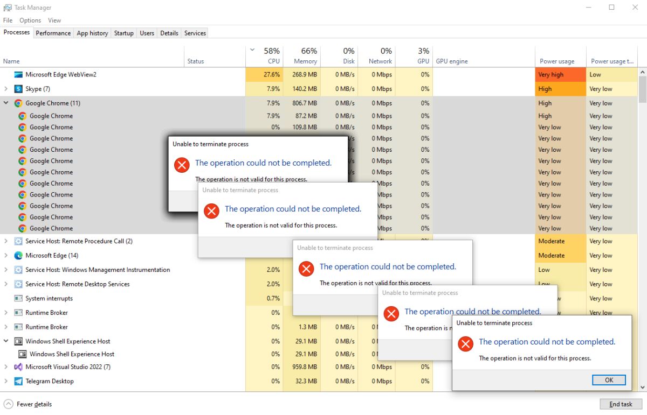Collapse the Google Chrome (11) group
This screenshot has width=647, height=415.
(x=6, y=103)
